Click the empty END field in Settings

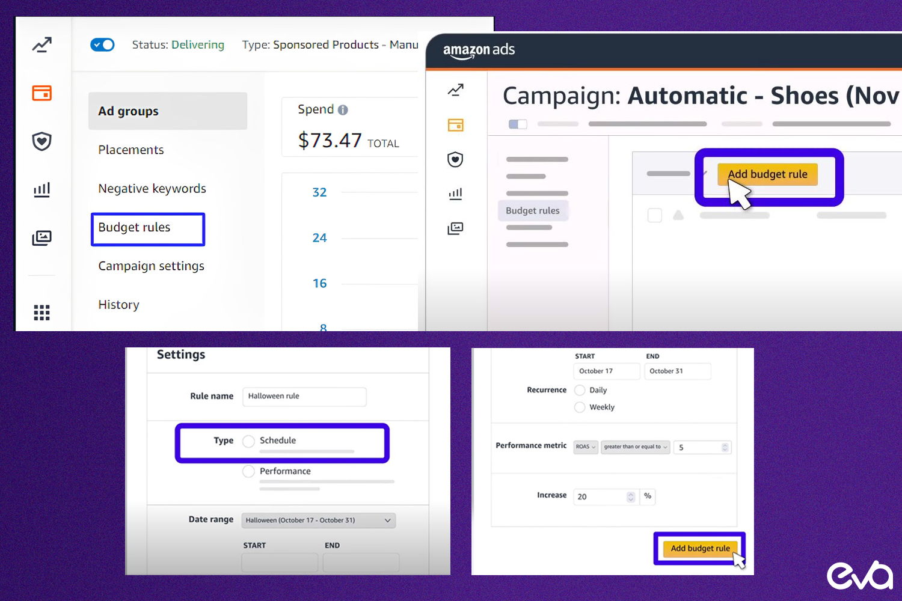[361, 563]
